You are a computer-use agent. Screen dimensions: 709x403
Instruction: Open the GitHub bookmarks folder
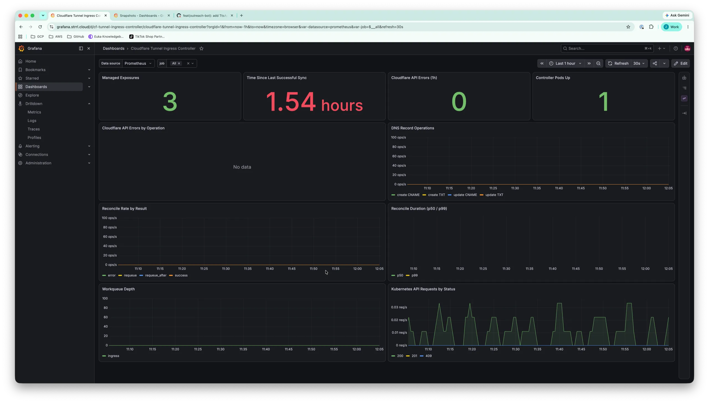(75, 37)
